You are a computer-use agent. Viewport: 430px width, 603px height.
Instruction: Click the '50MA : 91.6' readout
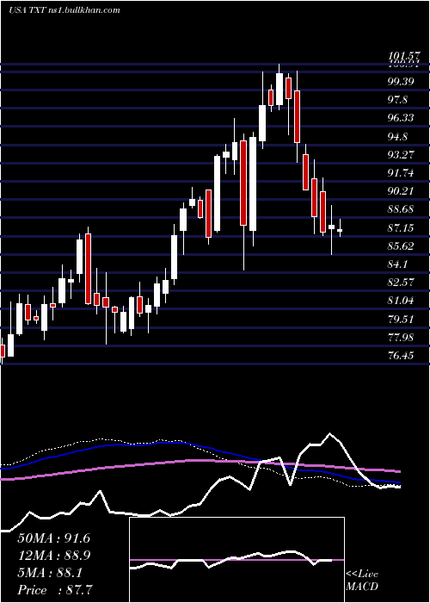point(53,538)
